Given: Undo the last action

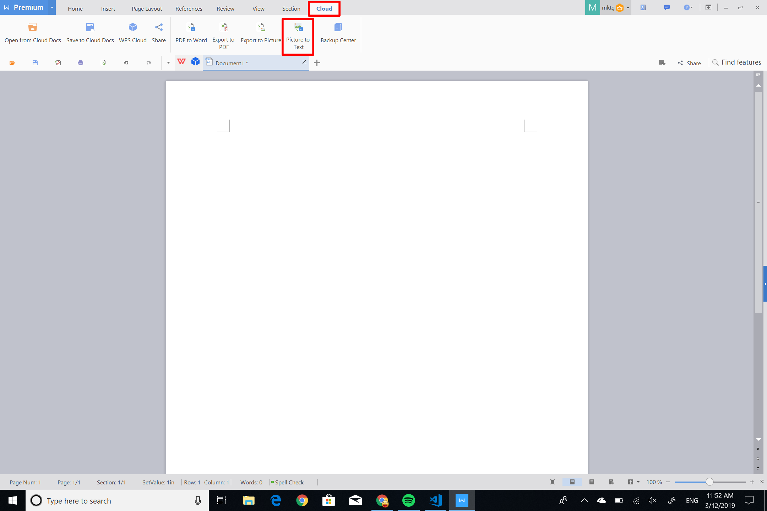Looking at the screenshot, I should [x=126, y=63].
